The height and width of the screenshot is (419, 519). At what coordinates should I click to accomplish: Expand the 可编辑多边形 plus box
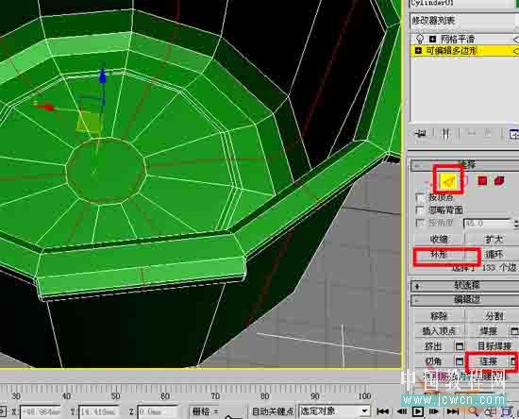pyautogui.click(x=418, y=51)
